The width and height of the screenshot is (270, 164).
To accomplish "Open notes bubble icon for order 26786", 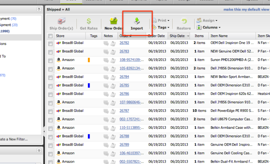I will coord(106,94).
